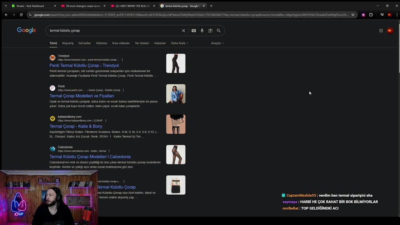The width and height of the screenshot is (400, 225).
Task: Click the Google logo
Action: [27, 30]
